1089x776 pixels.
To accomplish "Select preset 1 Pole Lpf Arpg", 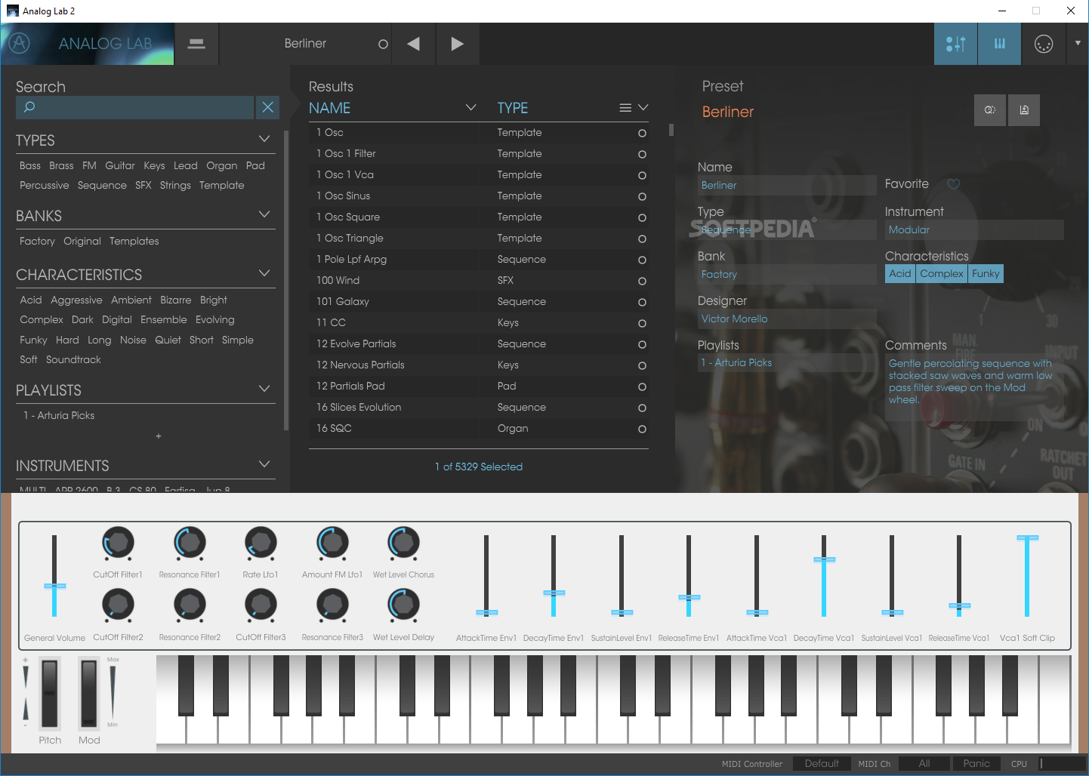I will (479, 260).
